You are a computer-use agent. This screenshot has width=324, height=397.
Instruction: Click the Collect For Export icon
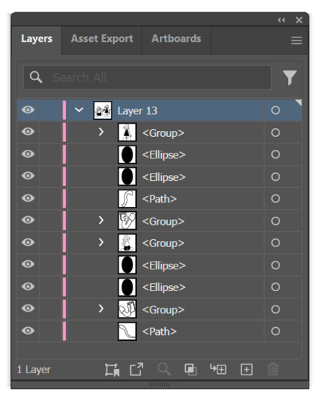click(x=112, y=370)
